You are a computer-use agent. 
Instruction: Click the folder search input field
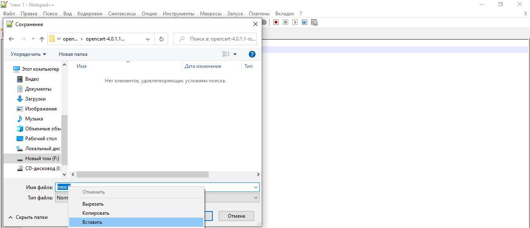(219, 39)
